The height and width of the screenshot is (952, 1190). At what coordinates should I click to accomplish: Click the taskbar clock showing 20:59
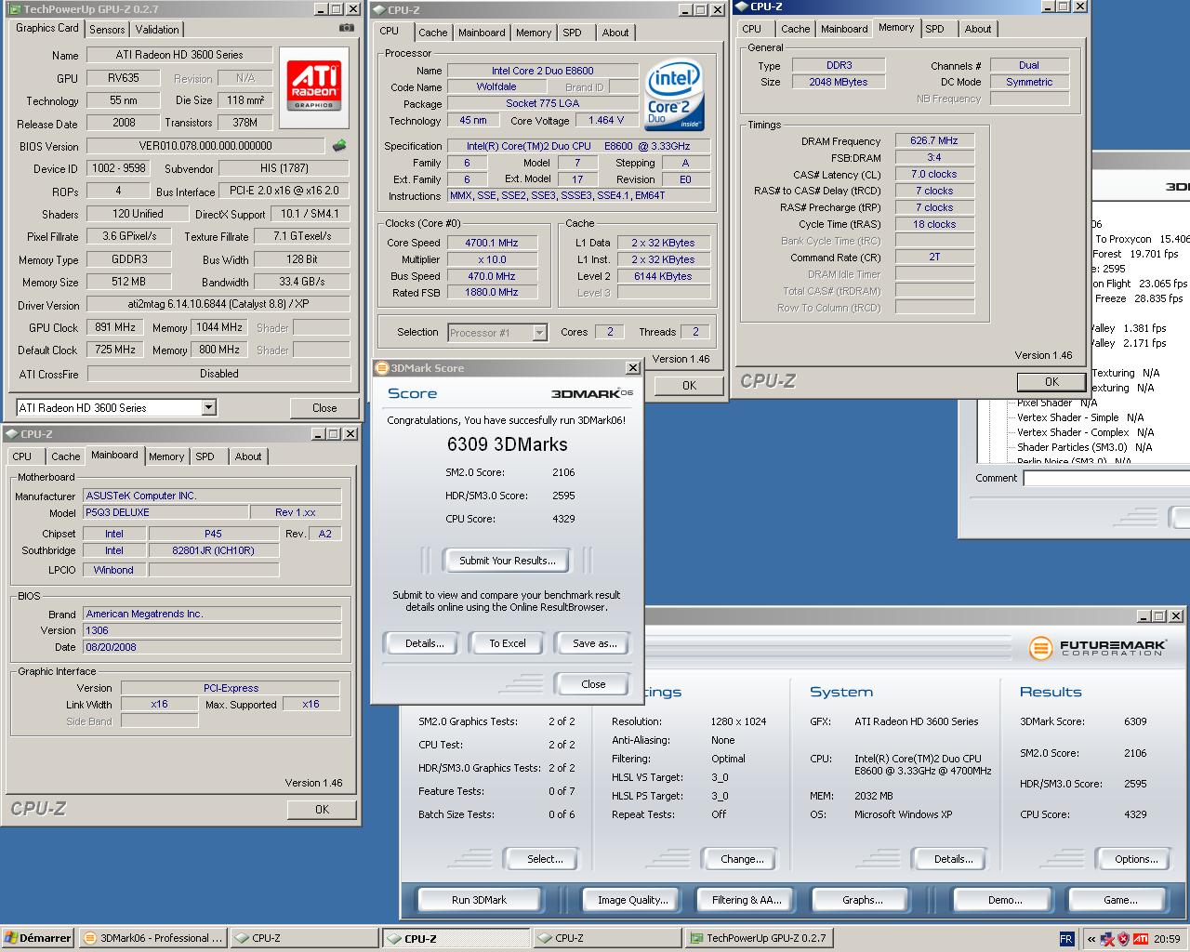click(x=1167, y=939)
